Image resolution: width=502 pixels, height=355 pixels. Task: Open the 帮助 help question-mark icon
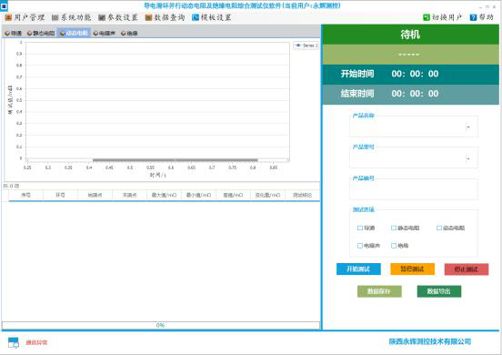473,17
